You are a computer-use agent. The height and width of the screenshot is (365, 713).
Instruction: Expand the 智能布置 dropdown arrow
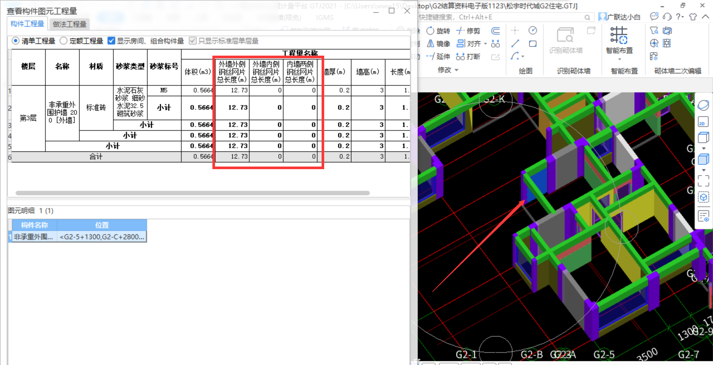[619, 59]
